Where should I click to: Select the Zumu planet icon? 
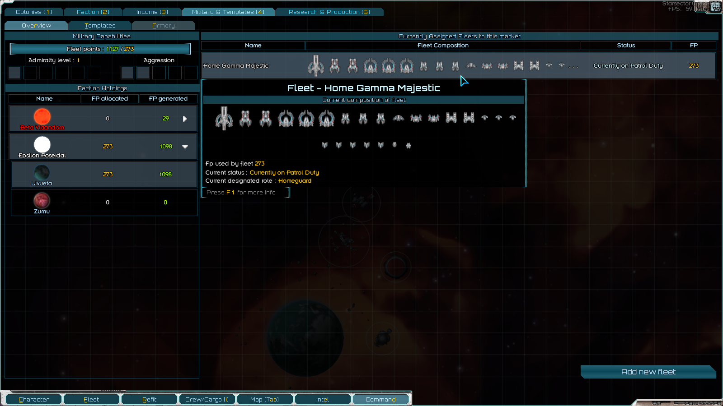tap(42, 200)
